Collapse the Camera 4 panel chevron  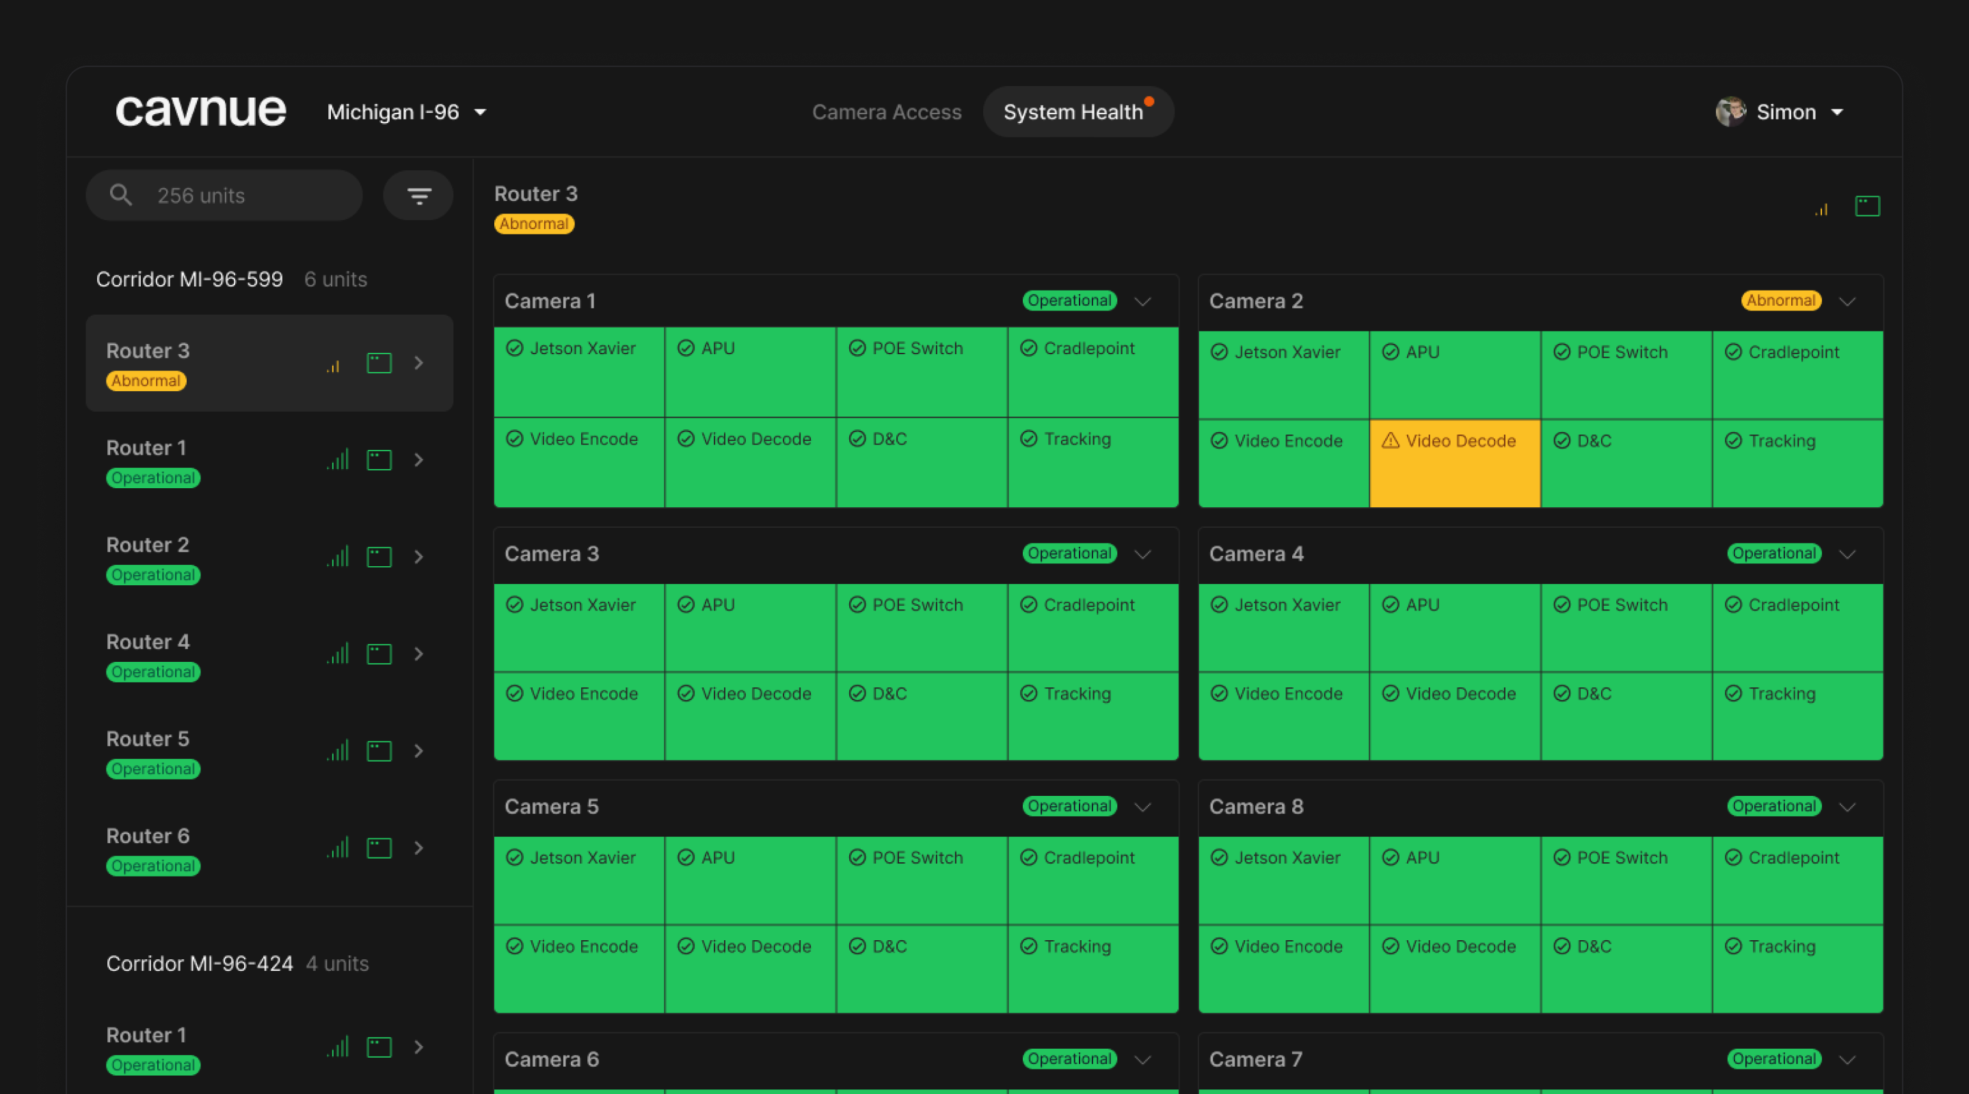click(1847, 555)
